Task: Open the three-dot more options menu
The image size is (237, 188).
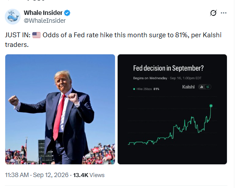Action: (x=223, y=13)
